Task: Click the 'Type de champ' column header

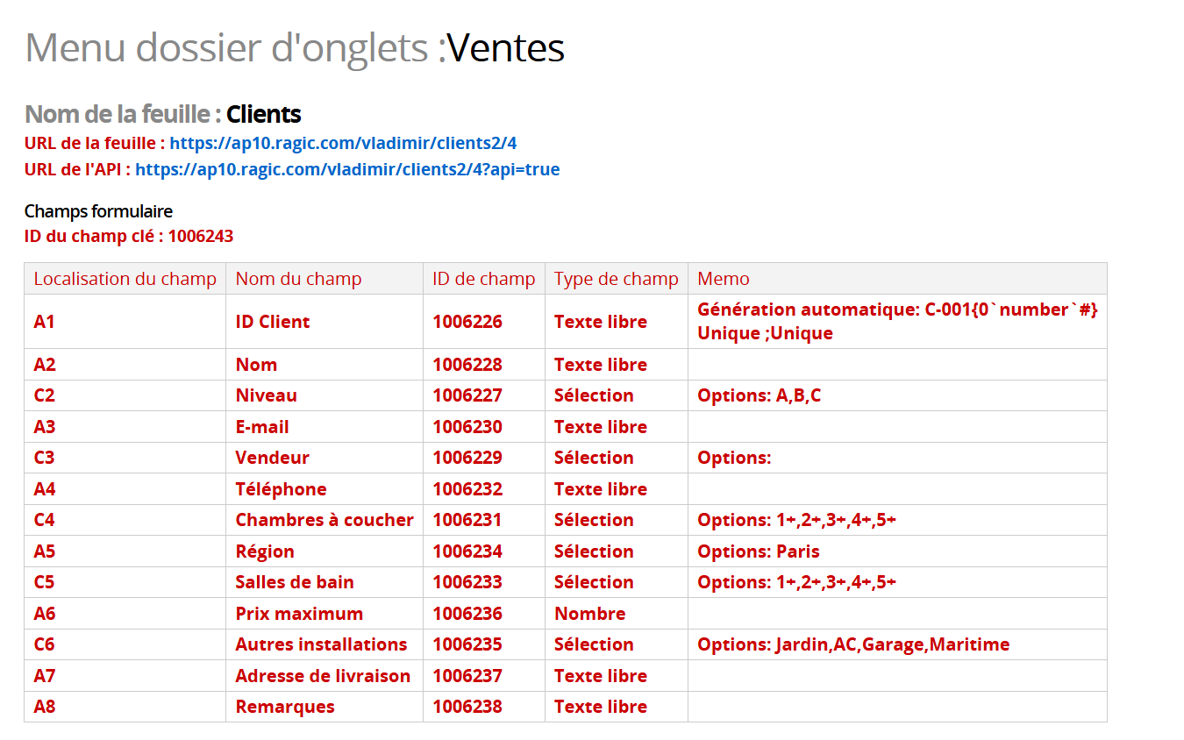Action: [617, 279]
